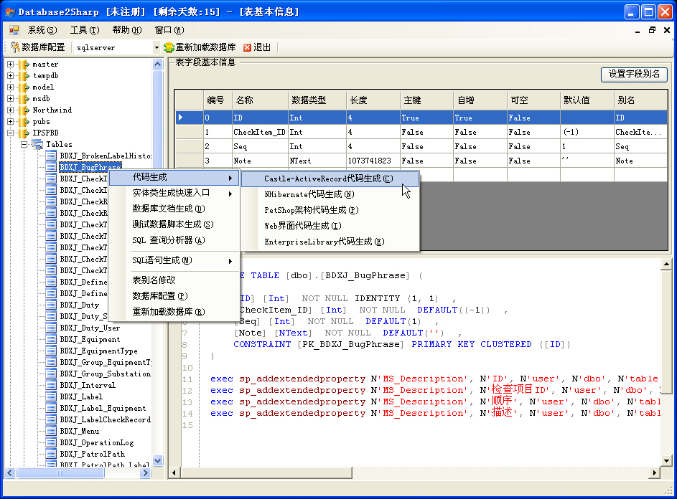Click the Northwind database icon

pyautogui.click(x=24, y=110)
